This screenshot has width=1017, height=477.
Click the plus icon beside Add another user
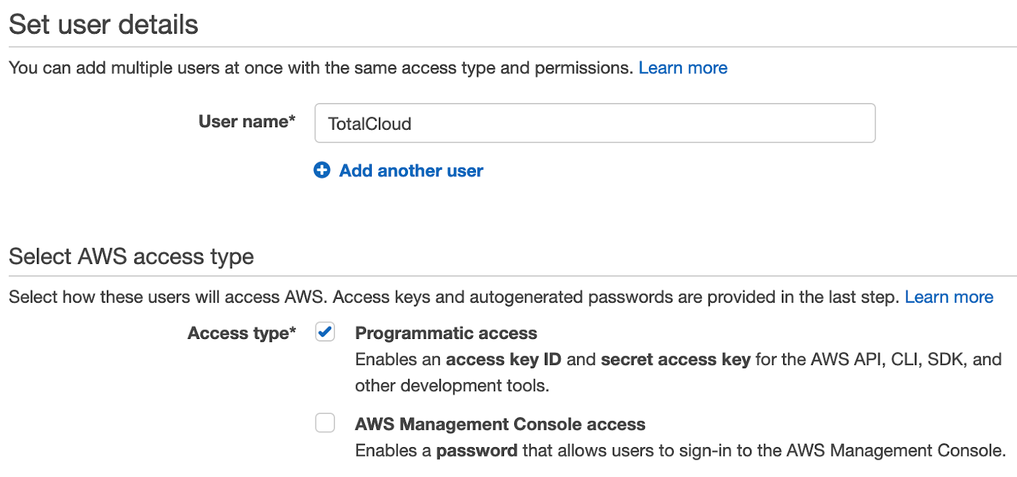[322, 170]
